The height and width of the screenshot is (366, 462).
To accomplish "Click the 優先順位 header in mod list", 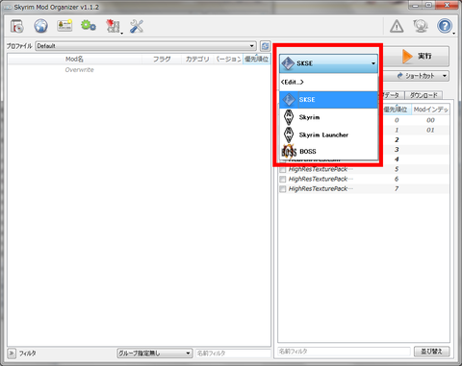I will (x=256, y=59).
